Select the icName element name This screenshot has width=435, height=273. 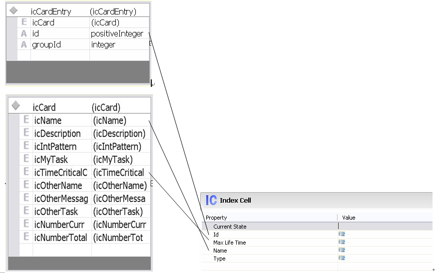point(48,120)
